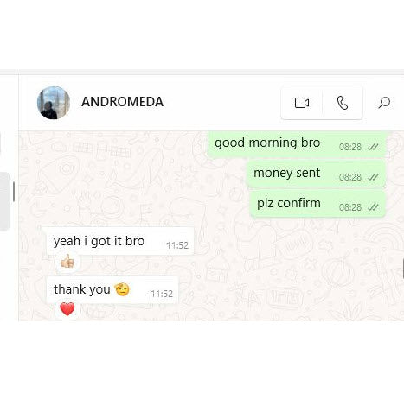Image resolution: width=404 pixels, height=412 pixels.
Task: Select the "yeah i got it bro" message
Action: [120, 241]
